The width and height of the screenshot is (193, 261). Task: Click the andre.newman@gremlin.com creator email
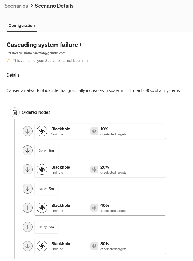[44, 53]
